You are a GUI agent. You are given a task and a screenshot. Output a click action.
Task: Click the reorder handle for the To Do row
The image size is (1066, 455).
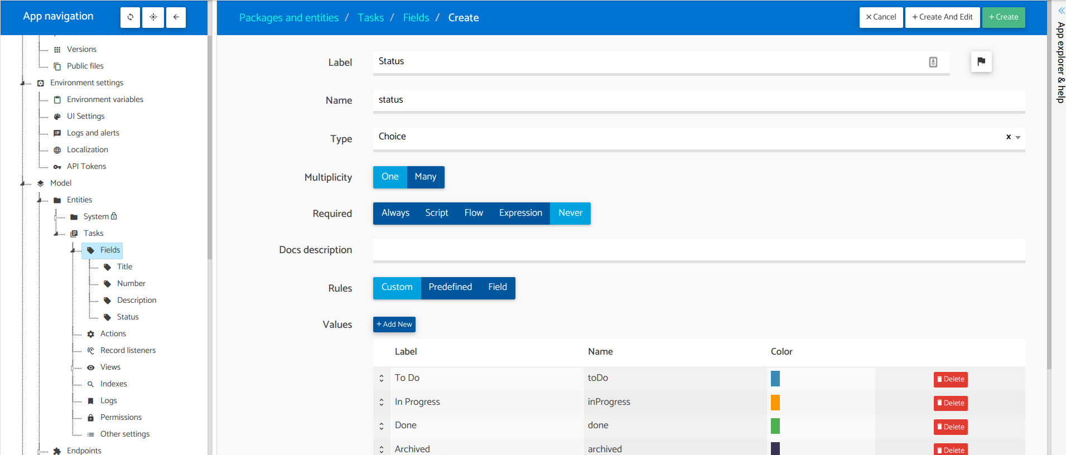point(382,378)
